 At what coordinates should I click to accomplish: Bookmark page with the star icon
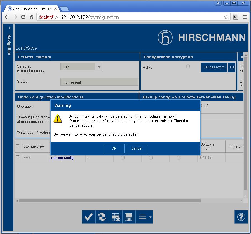point(227,17)
